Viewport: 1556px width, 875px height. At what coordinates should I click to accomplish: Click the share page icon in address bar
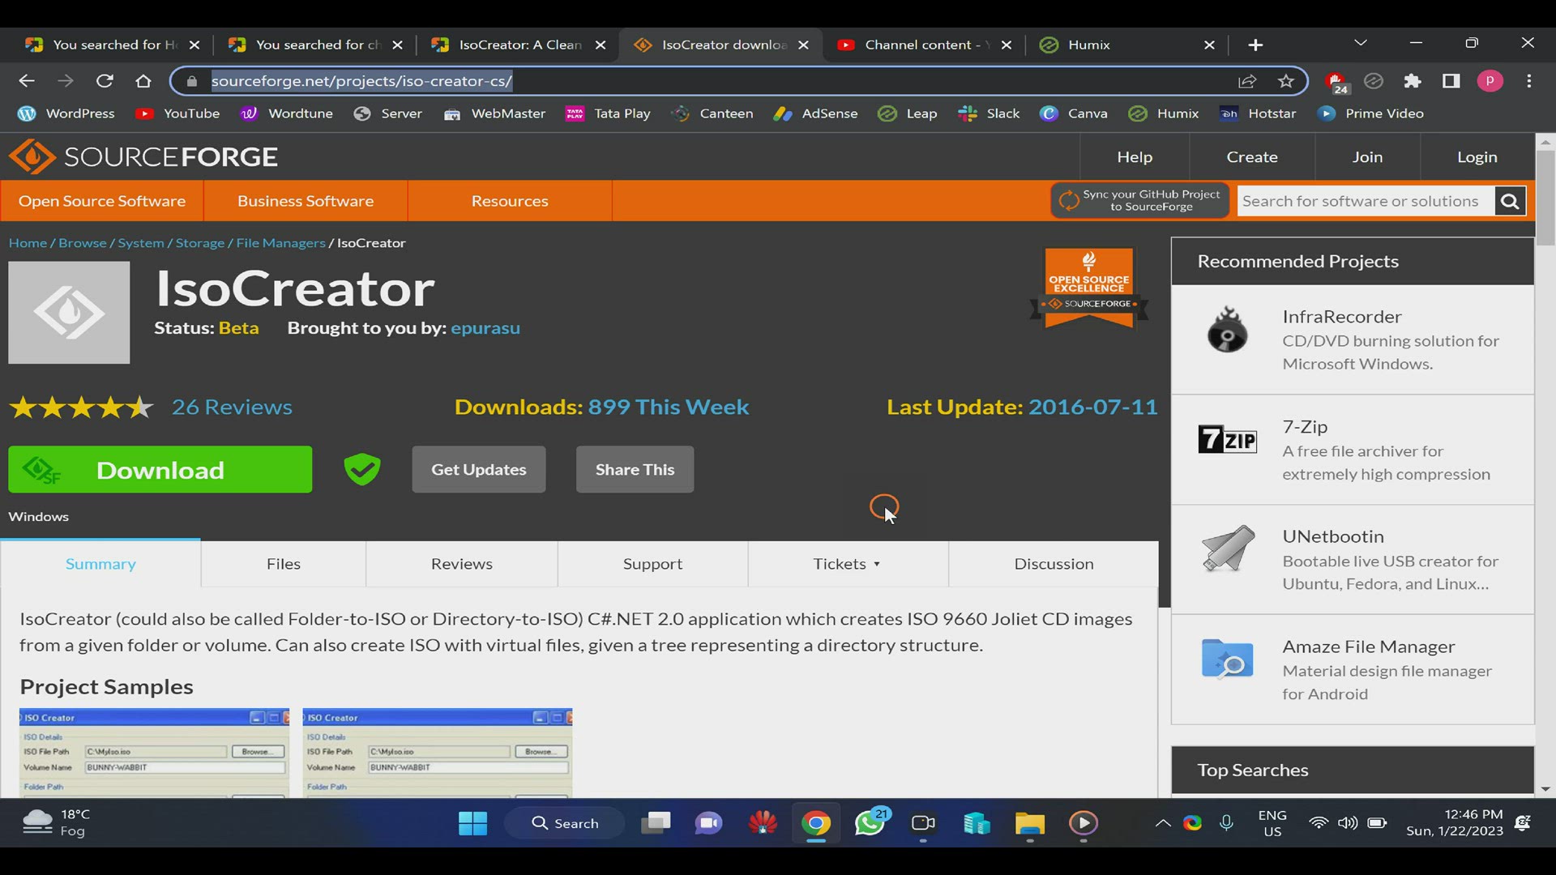[1247, 81]
